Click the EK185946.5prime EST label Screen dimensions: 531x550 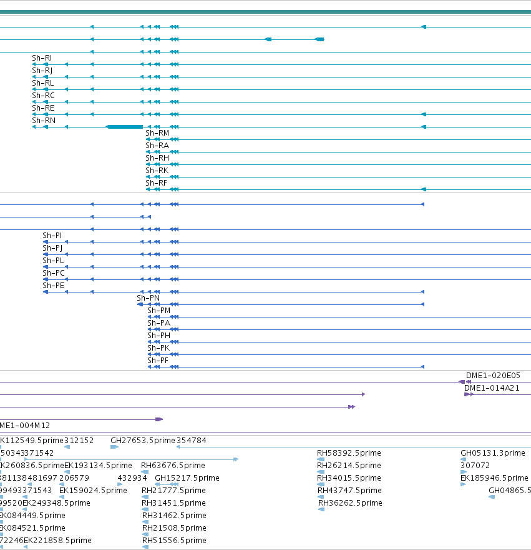click(494, 478)
